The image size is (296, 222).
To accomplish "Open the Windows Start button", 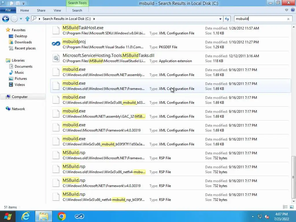I will tap(8, 216).
